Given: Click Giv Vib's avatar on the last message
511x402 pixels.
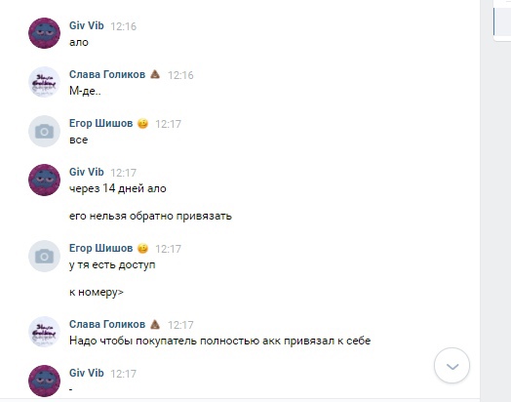Looking at the screenshot, I should click(44, 381).
